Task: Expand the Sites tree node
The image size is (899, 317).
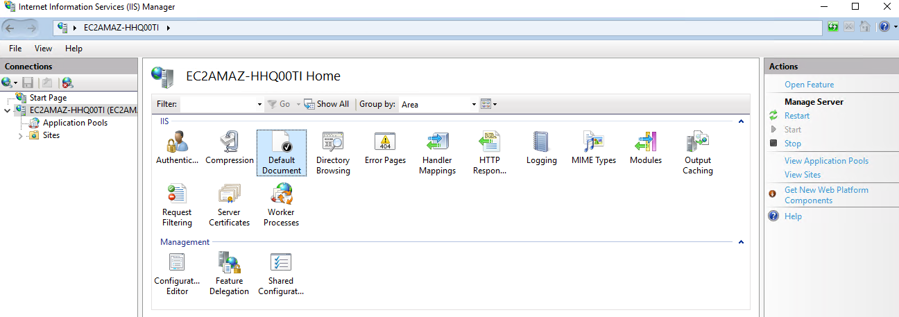Action: coord(20,136)
